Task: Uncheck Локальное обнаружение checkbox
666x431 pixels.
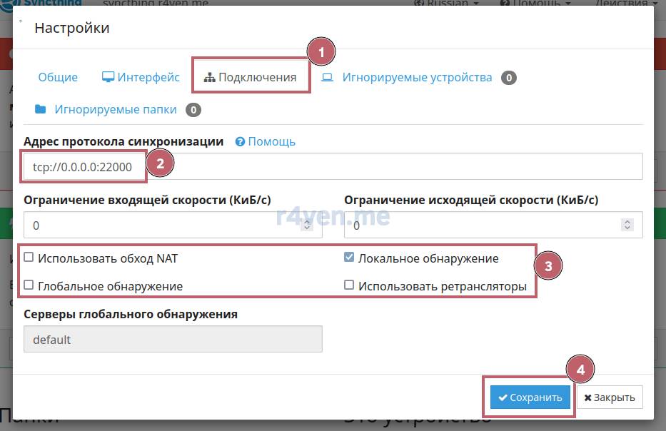Action: [x=349, y=258]
